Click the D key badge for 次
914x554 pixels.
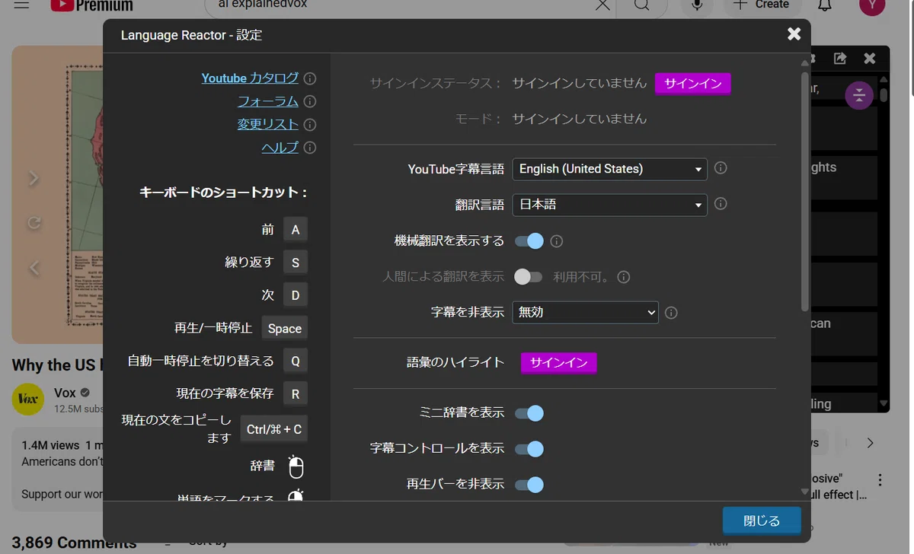[x=296, y=295]
